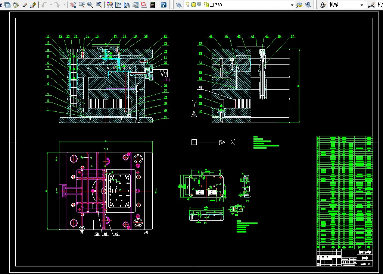Activate the Zoom Realtime magnifier tool
This screenshot has height=275, width=383.
coord(82,4)
